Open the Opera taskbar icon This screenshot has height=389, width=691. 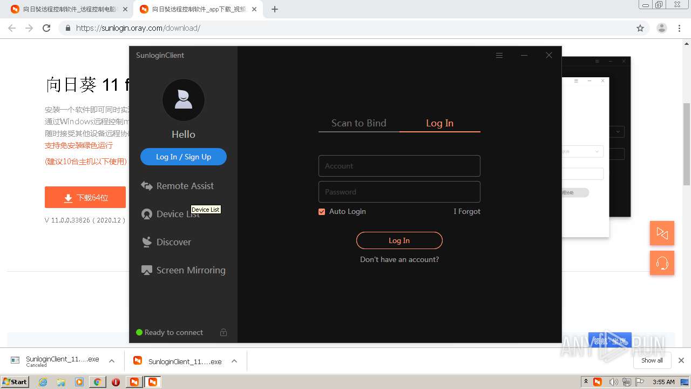click(116, 382)
